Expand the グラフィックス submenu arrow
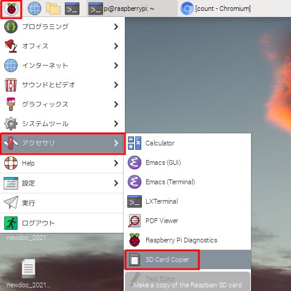This screenshot has height=291, width=291. point(116,104)
